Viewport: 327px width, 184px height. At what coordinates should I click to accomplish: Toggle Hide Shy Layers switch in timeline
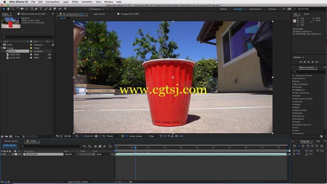pos(95,146)
